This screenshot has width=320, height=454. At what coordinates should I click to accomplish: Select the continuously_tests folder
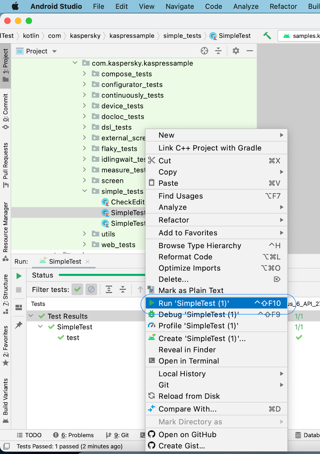coord(132,95)
